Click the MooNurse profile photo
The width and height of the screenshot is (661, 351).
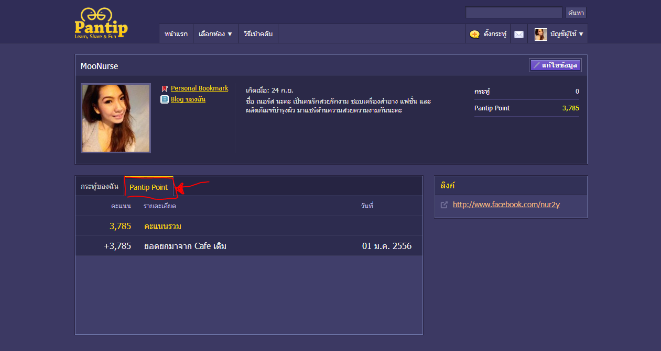[x=116, y=118]
